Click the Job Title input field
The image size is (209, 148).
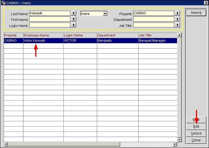tap(154, 25)
